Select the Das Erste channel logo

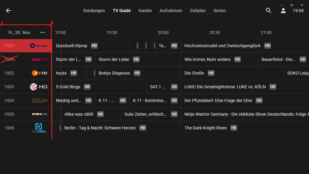pos(39,46)
